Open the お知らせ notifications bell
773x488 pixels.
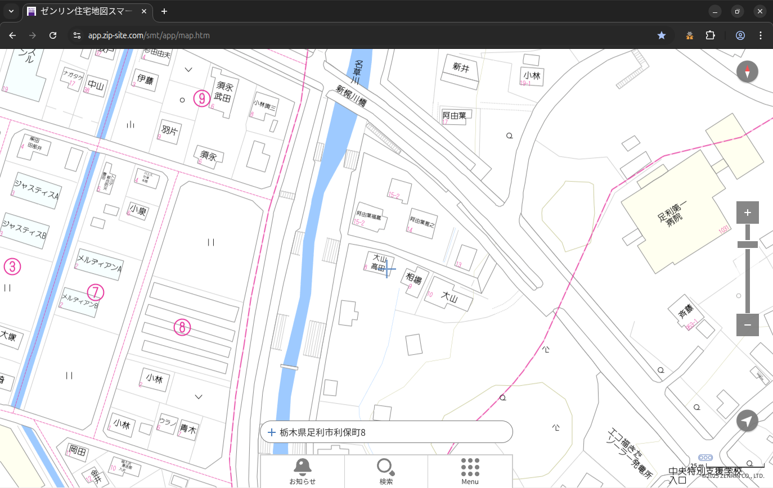[x=302, y=471]
